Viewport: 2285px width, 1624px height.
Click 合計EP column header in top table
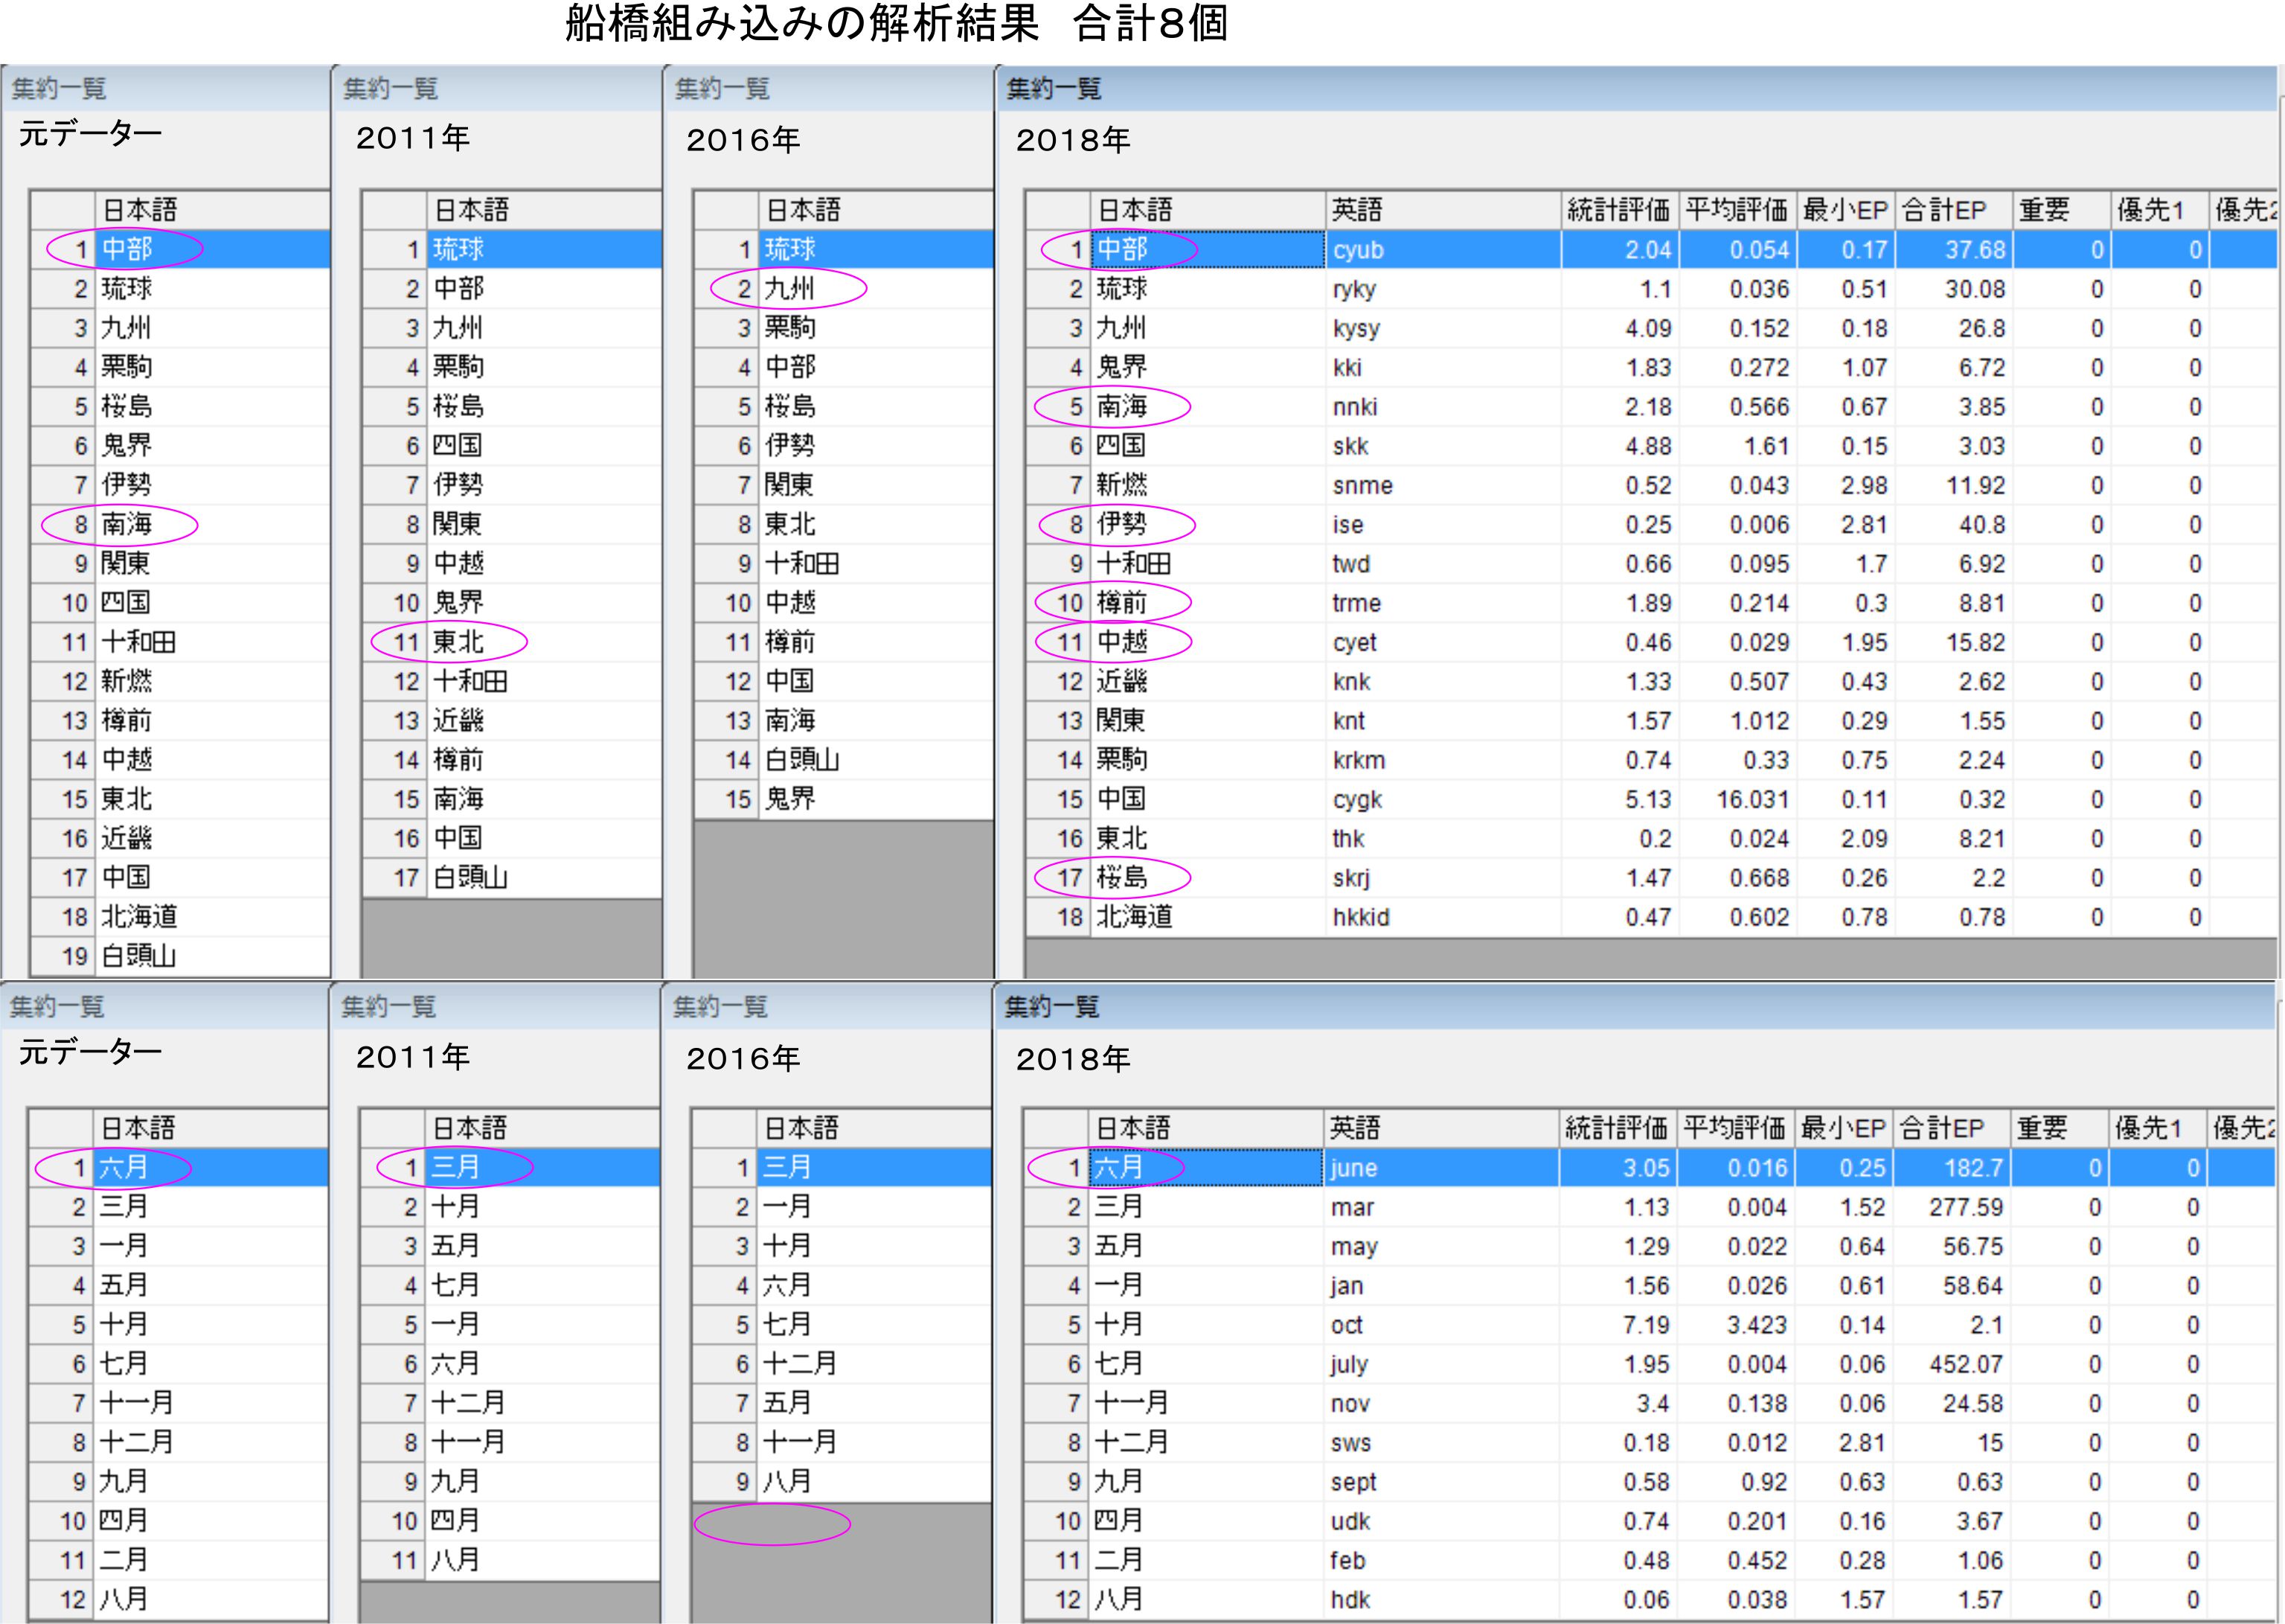click(x=1943, y=210)
